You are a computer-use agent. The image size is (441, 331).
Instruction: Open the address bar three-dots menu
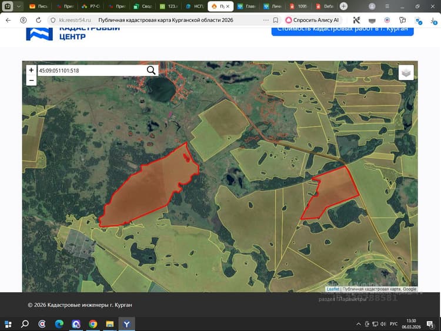click(266, 20)
